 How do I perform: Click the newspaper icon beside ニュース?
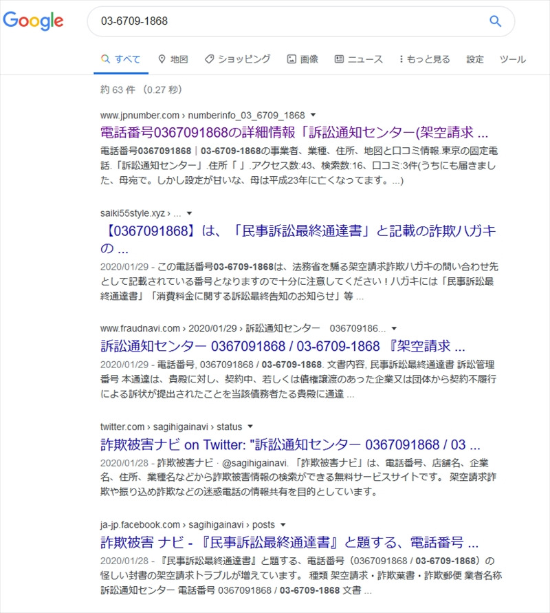[x=339, y=59]
